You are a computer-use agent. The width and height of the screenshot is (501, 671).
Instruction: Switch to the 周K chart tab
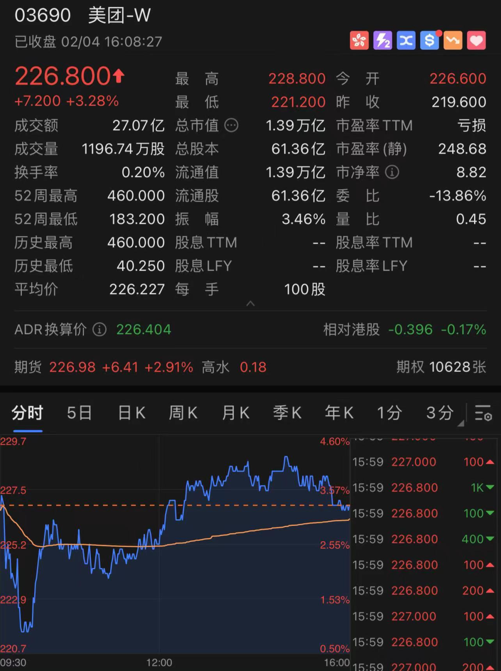(x=183, y=412)
